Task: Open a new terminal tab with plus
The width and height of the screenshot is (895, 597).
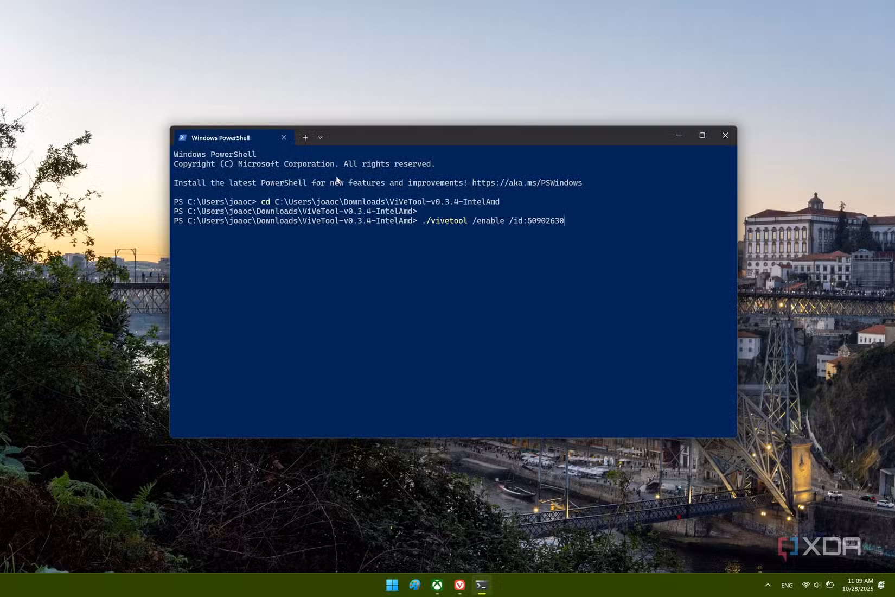Action: (x=305, y=138)
